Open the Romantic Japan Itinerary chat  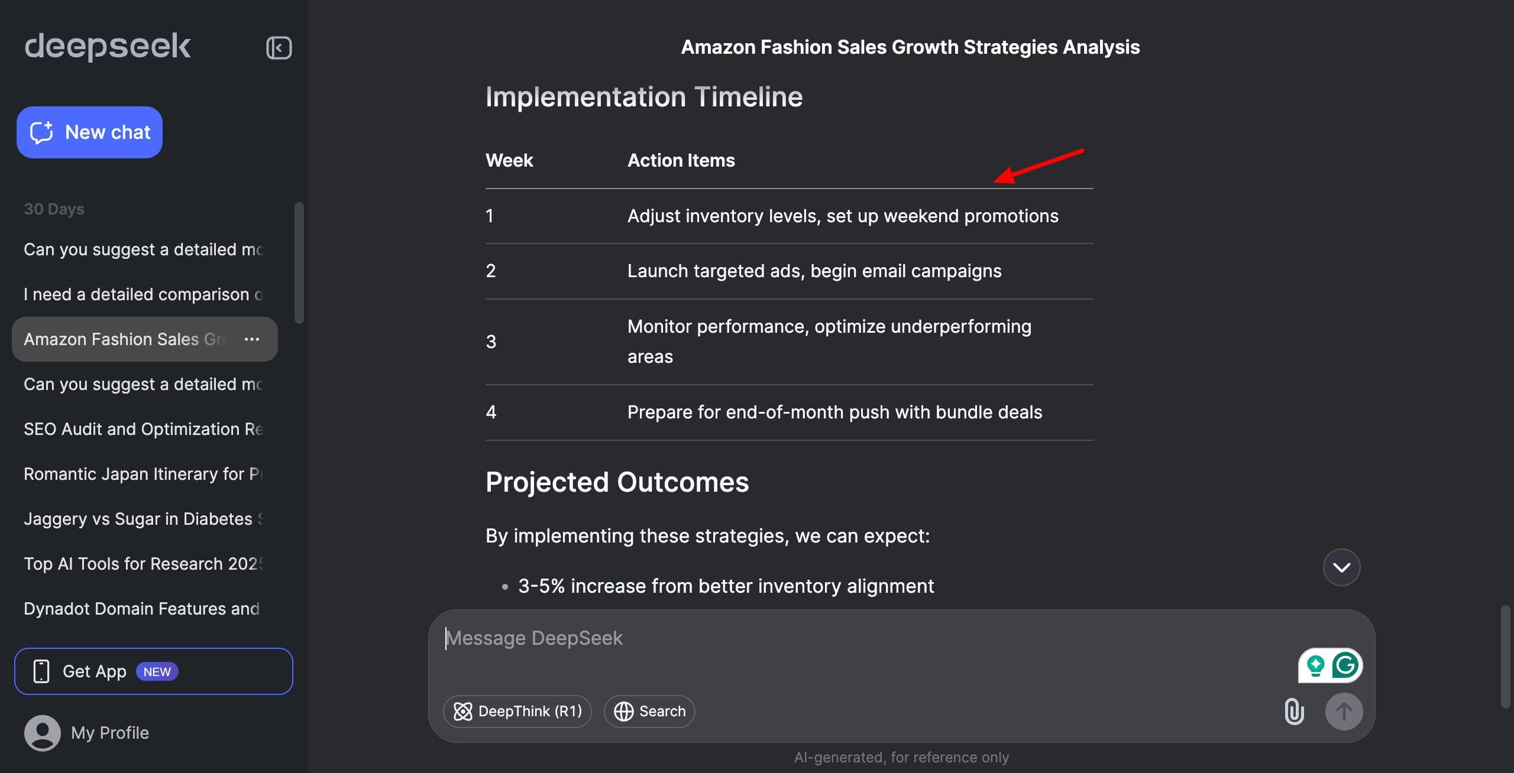[143, 474]
